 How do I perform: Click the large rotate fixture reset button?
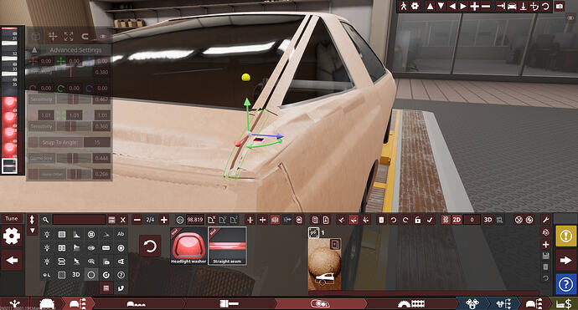[x=150, y=246]
